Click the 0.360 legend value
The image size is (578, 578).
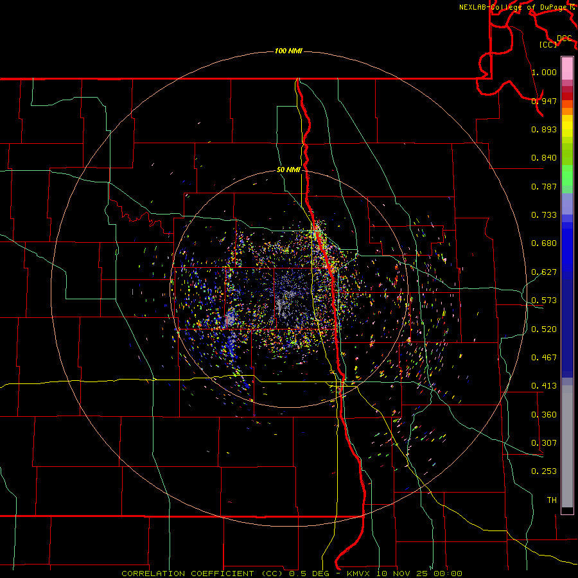544,414
